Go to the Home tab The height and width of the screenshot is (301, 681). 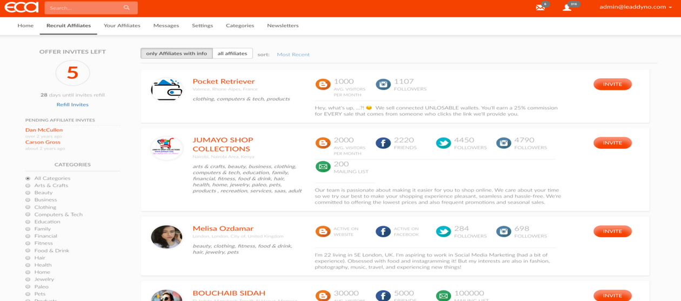(25, 25)
